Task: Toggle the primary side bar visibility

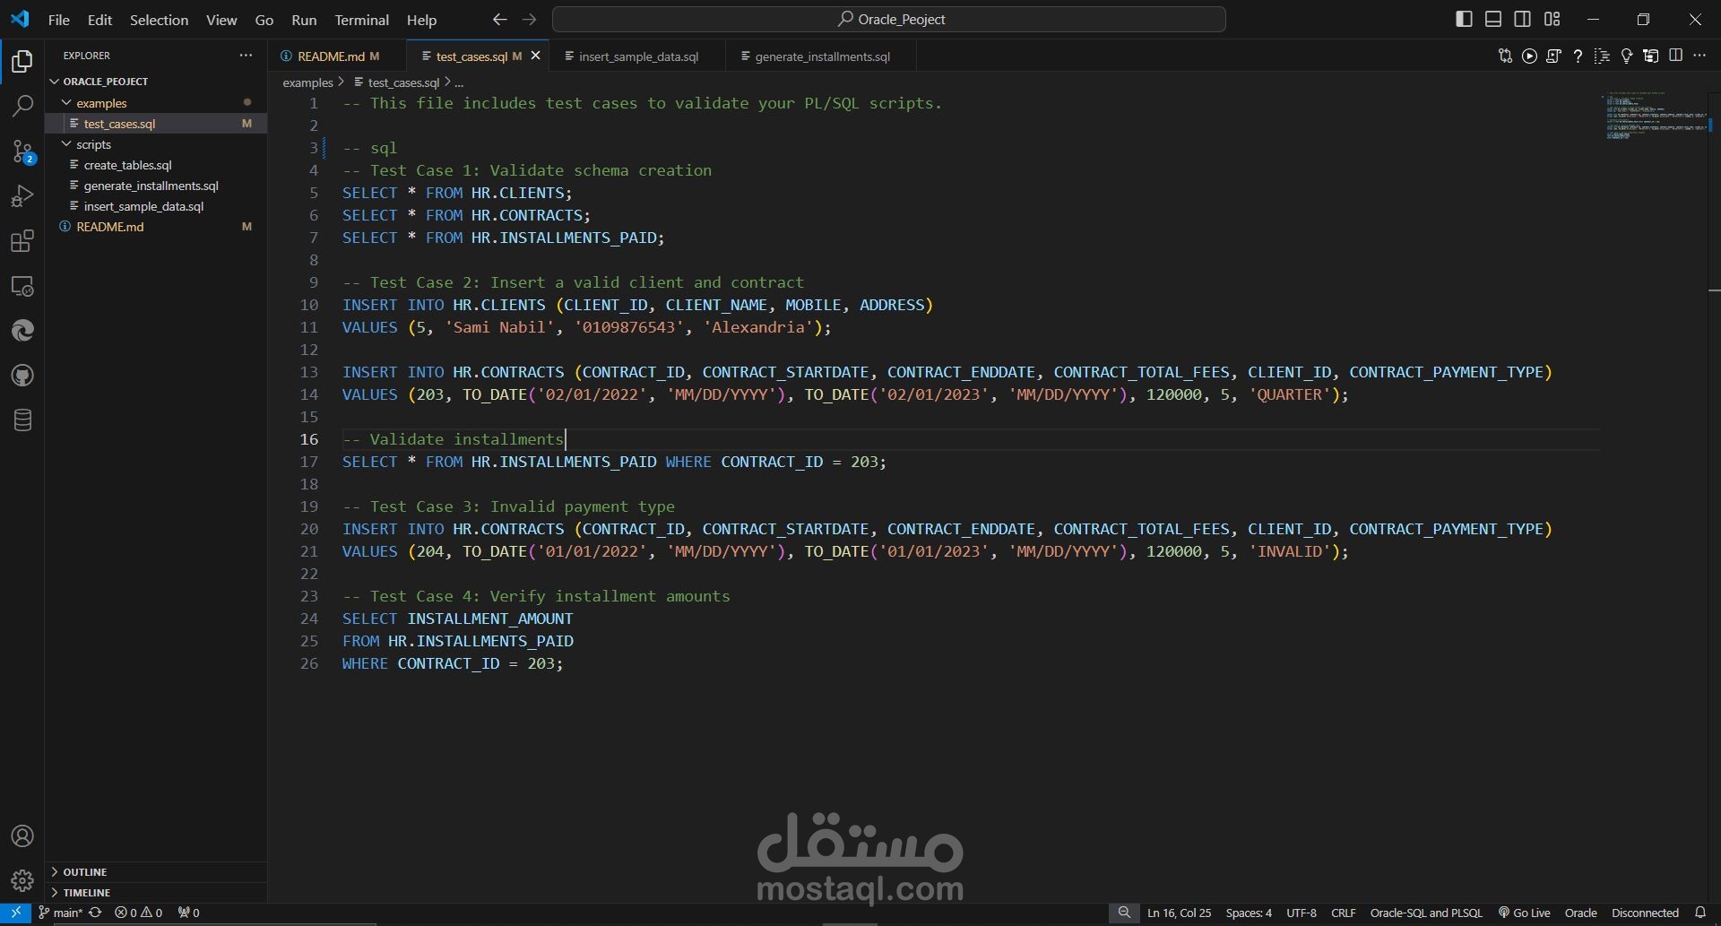Action: [x=1464, y=19]
